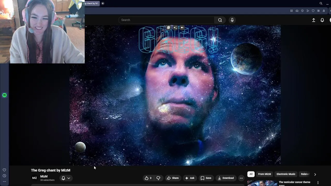Viewport: 331px width, 186px height.
Task: Open the easy setup sliders icon
Action: [x=318, y=11]
